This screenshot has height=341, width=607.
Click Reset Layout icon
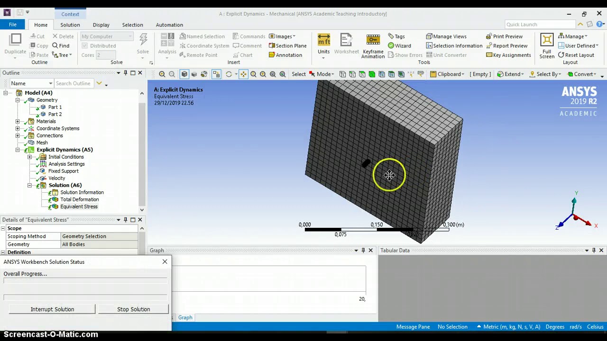576,55
